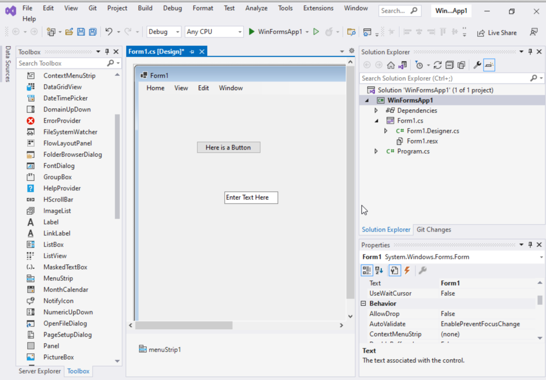Collapse the WinFormsApp1 project node

(x=367, y=100)
